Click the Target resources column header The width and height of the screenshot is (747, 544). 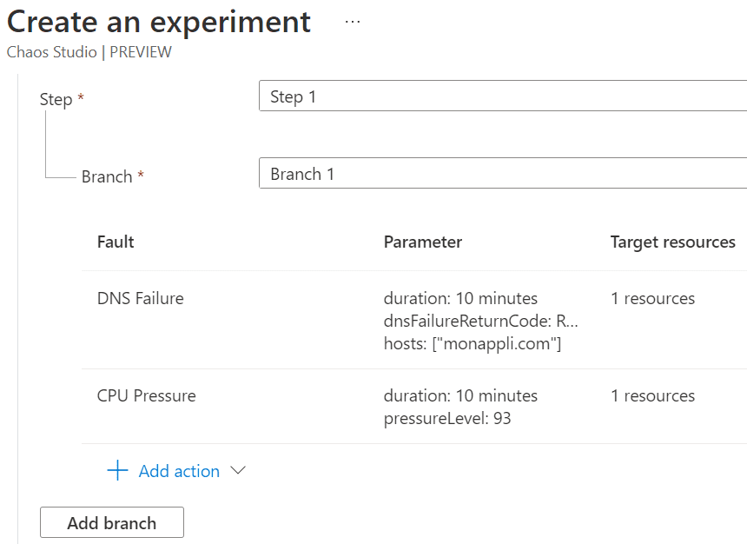point(673,242)
